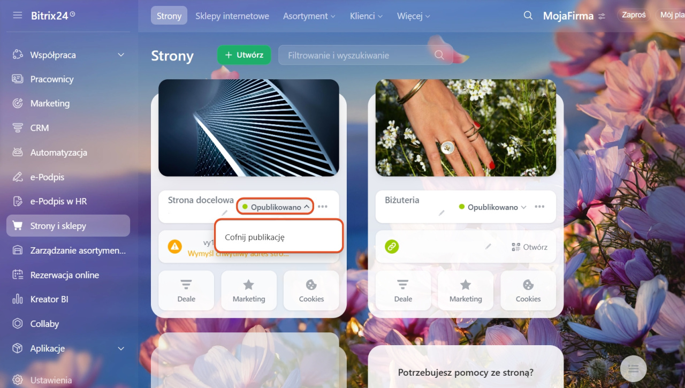Click the MojaFirma settings sliders icon
This screenshot has height=388, width=685.
pos(602,16)
